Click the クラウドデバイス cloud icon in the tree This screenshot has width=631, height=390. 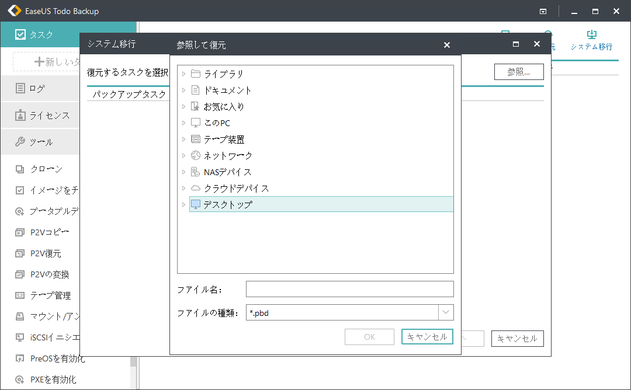pos(196,188)
